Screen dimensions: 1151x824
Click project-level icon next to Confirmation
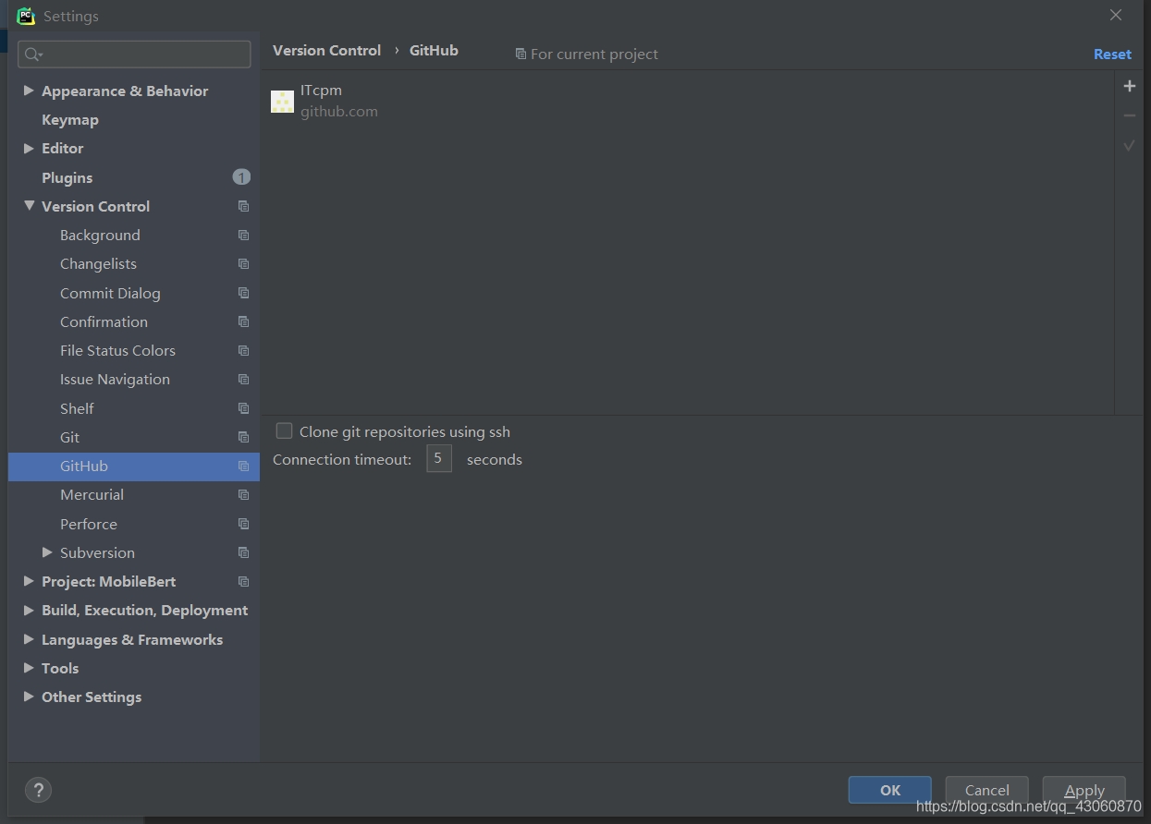tap(243, 321)
